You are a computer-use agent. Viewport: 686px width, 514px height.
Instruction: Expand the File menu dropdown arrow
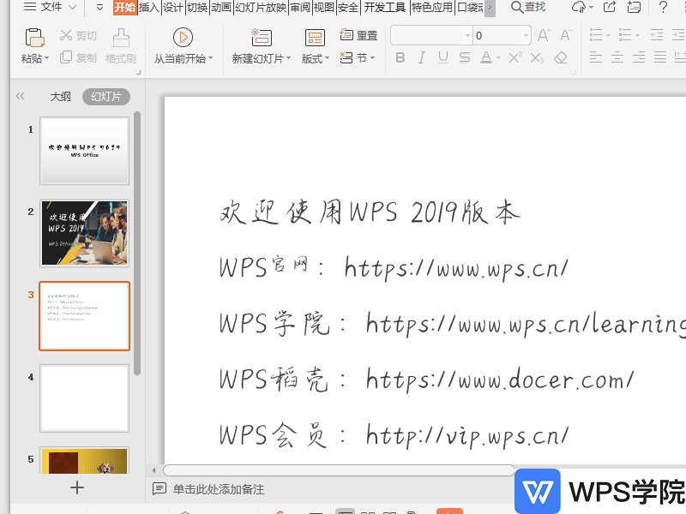click(x=73, y=8)
